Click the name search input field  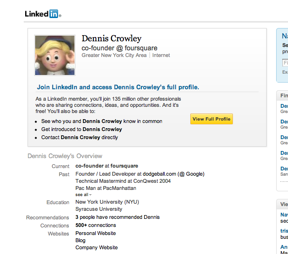pyautogui.click(x=285, y=63)
